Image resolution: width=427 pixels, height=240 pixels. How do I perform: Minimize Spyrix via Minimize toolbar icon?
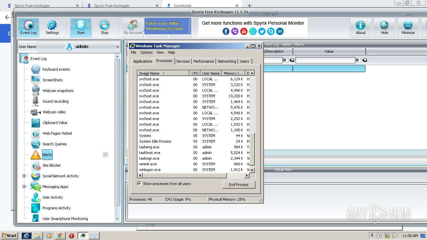(x=408, y=27)
